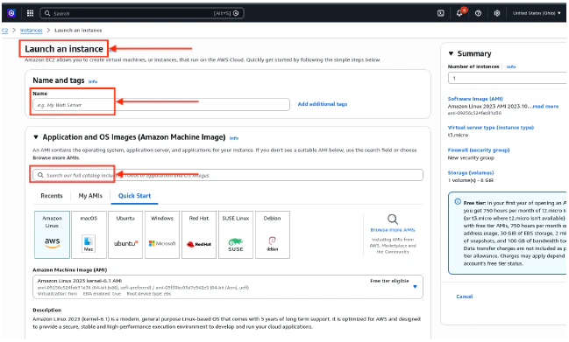Click the 'New security group' text
The width and height of the screenshot is (569, 342).
coord(471,157)
